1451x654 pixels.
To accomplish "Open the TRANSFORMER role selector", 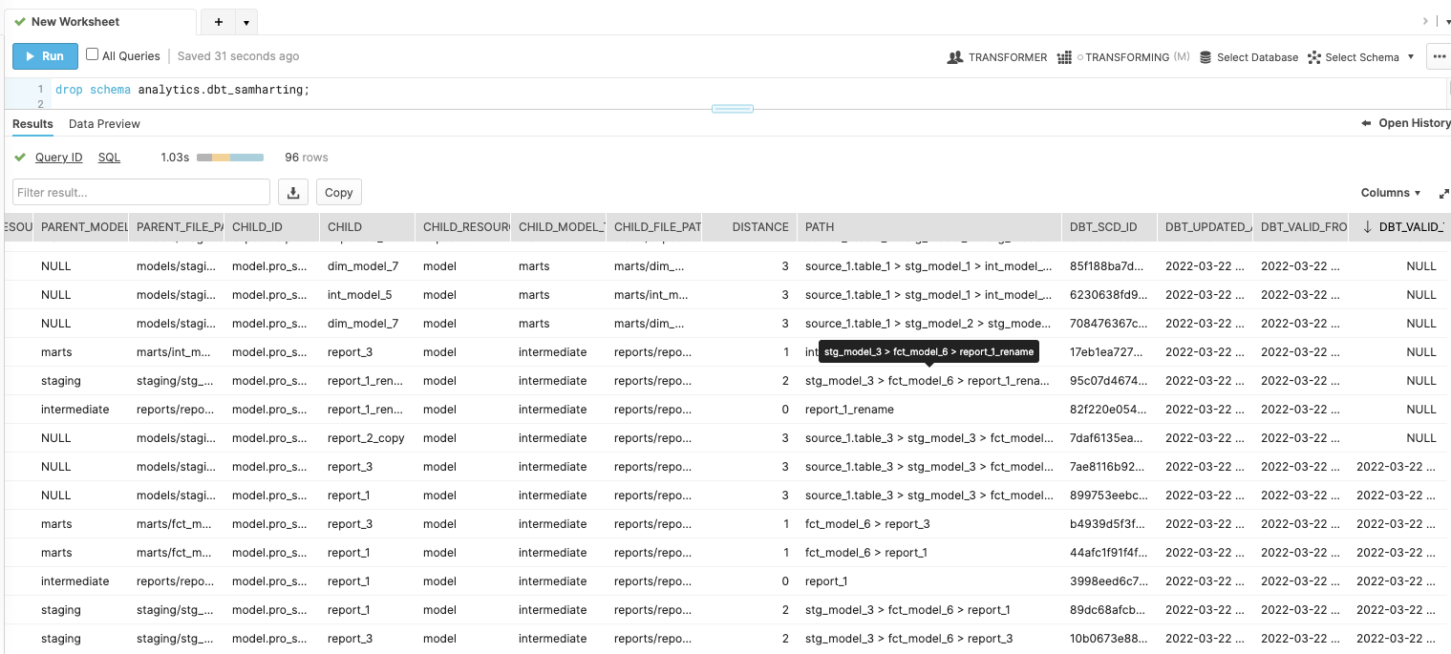I will 997,57.
